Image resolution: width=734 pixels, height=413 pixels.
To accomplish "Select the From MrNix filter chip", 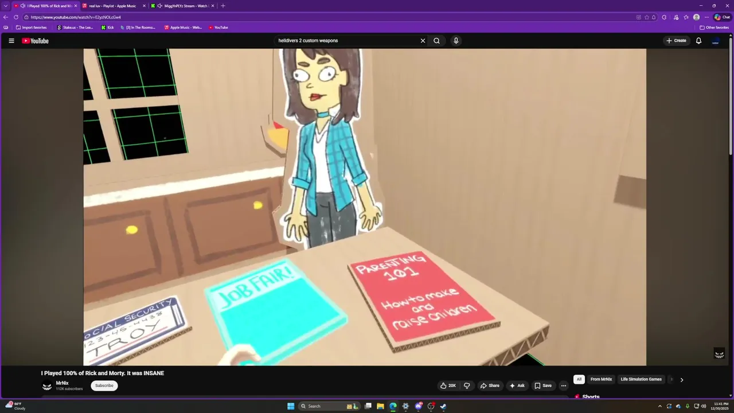I will point(601,379).
